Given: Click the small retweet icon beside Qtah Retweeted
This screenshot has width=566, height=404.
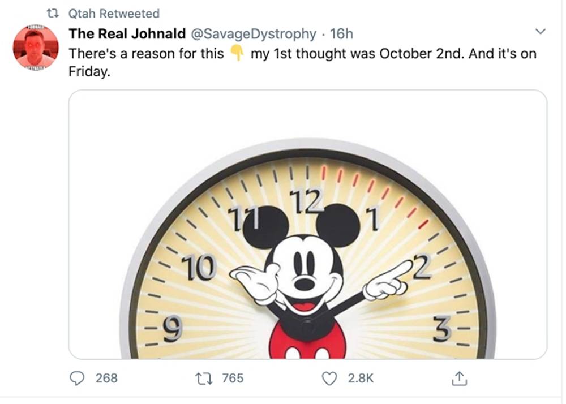Looking at the screenshot, I should (54, 14).
